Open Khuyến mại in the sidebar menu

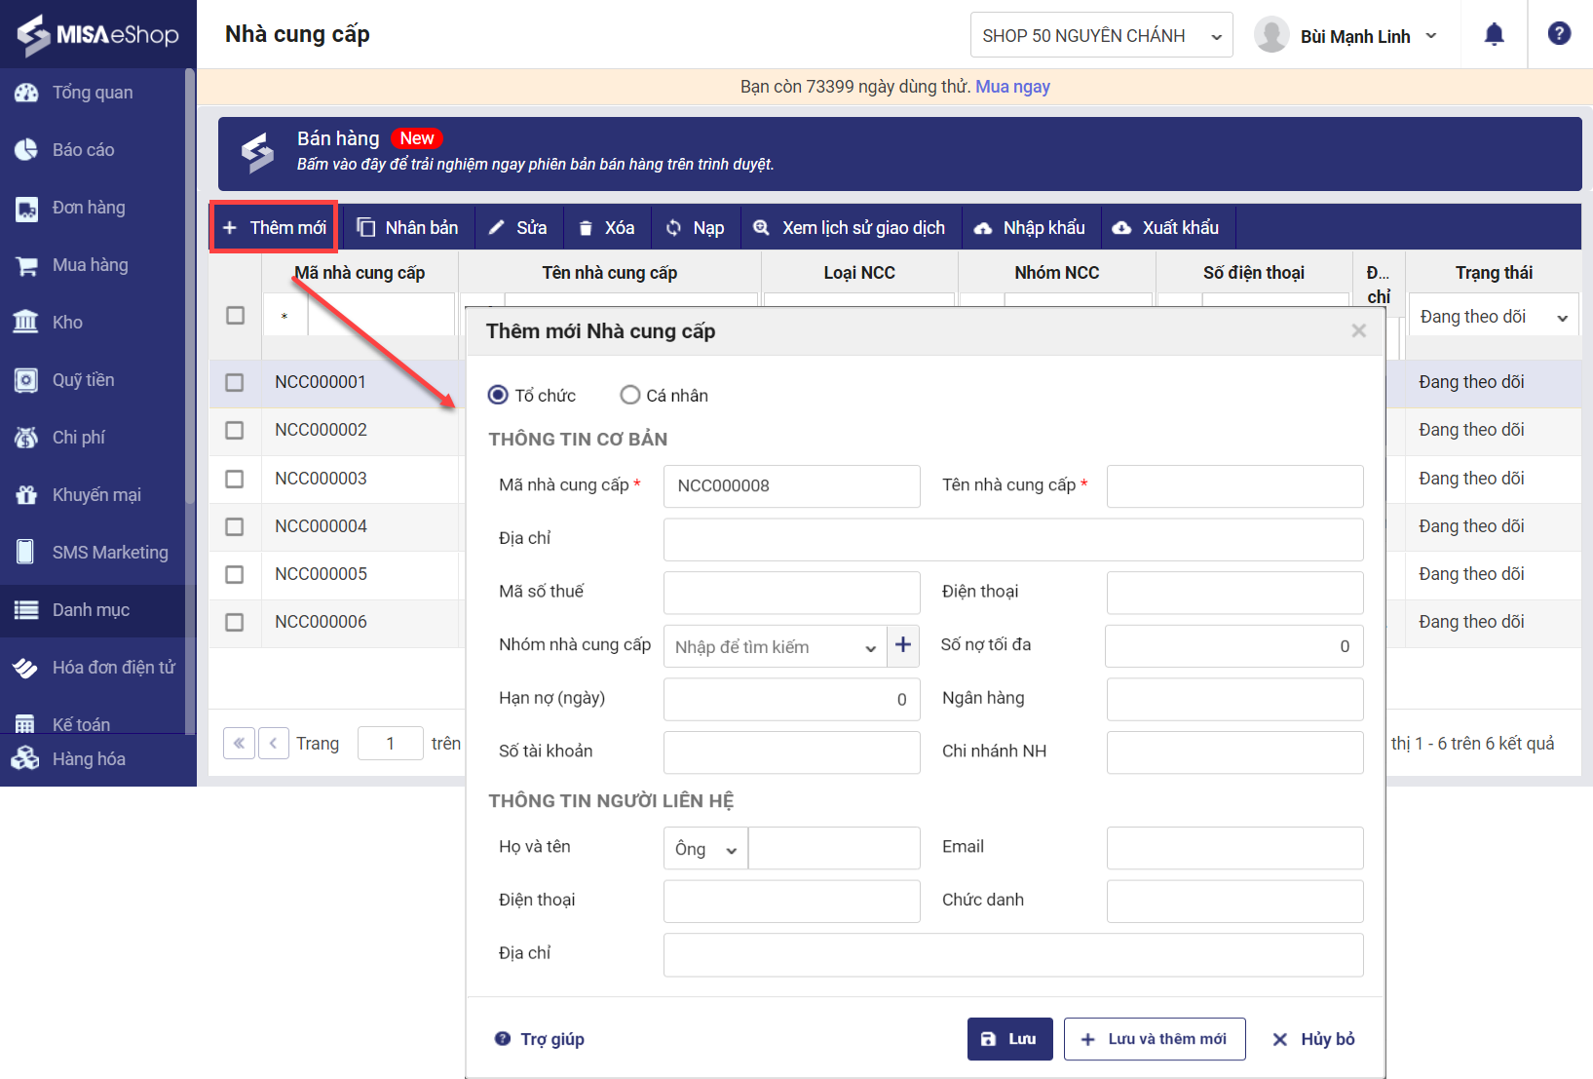95,495
